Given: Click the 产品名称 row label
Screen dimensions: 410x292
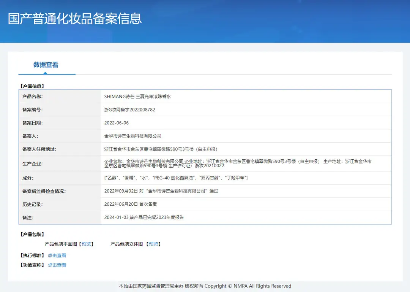Looking at the screenshot, I should (32, 97).
